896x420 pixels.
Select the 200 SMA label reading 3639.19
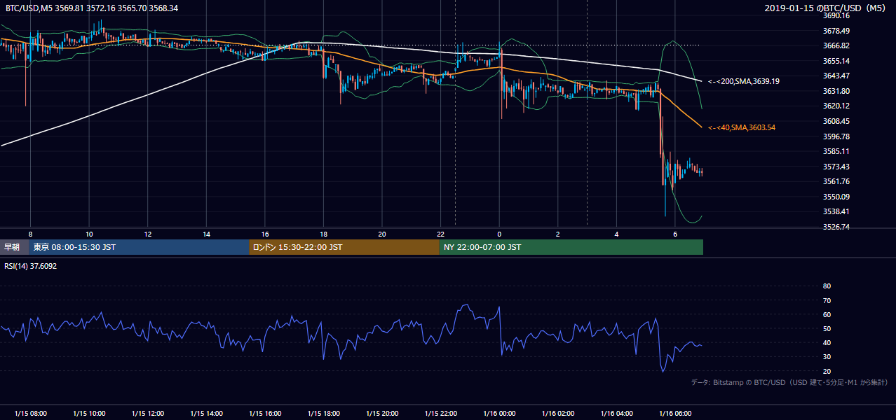(744, 82)
